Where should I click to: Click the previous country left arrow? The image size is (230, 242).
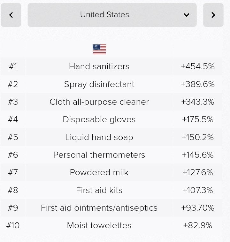pyautogui.click(x=11, y=15)
